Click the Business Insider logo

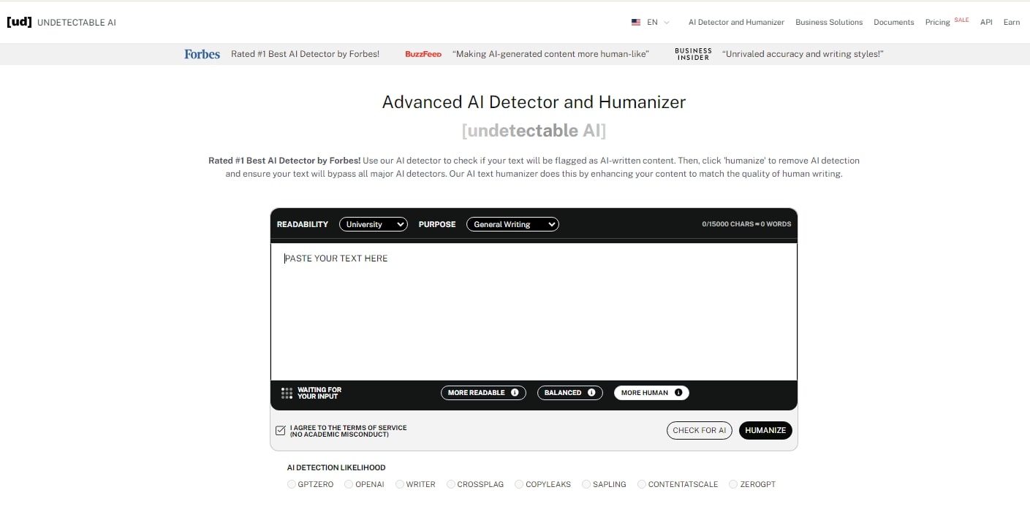coord(693,54)
